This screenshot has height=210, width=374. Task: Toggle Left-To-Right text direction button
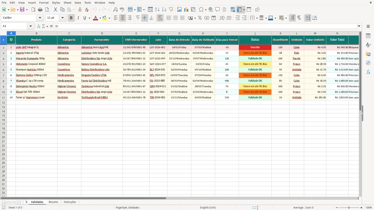tap(292, 18)
